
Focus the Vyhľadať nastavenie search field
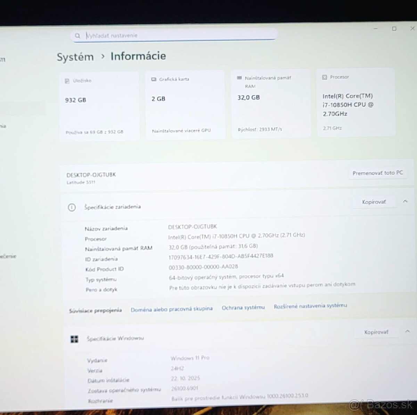174,35
